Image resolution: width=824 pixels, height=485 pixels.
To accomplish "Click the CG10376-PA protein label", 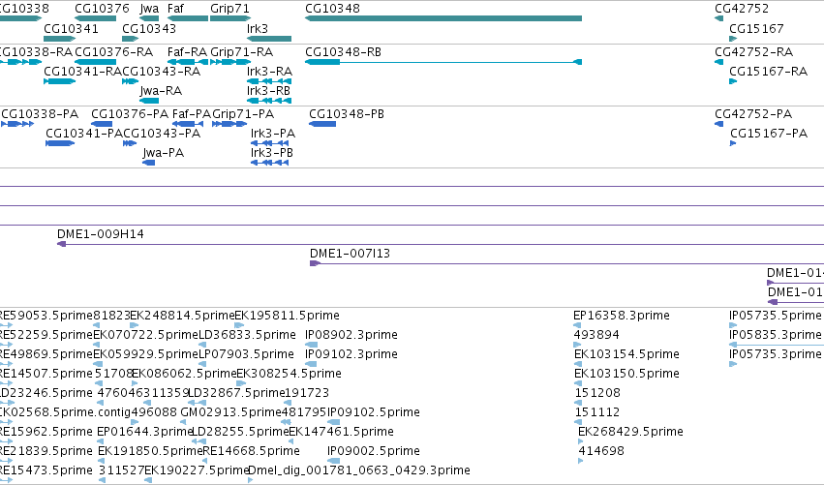I will [130, 114].
